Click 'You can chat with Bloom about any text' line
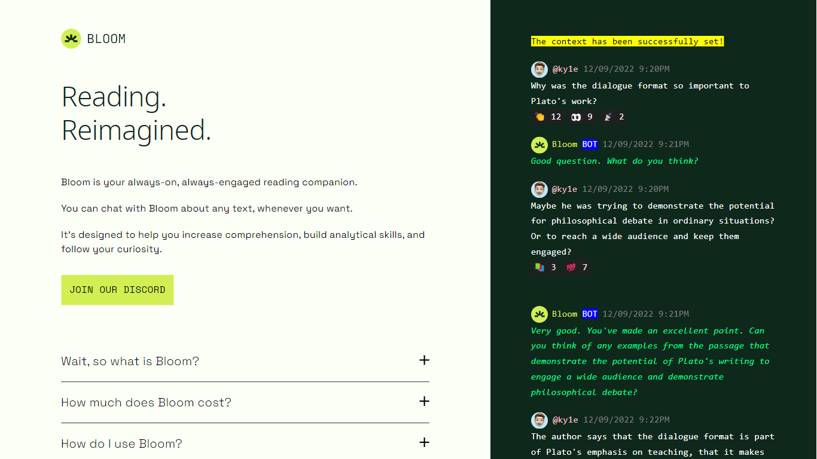The height and width of the screenshot is (459, 817). [x=207, y=209]
